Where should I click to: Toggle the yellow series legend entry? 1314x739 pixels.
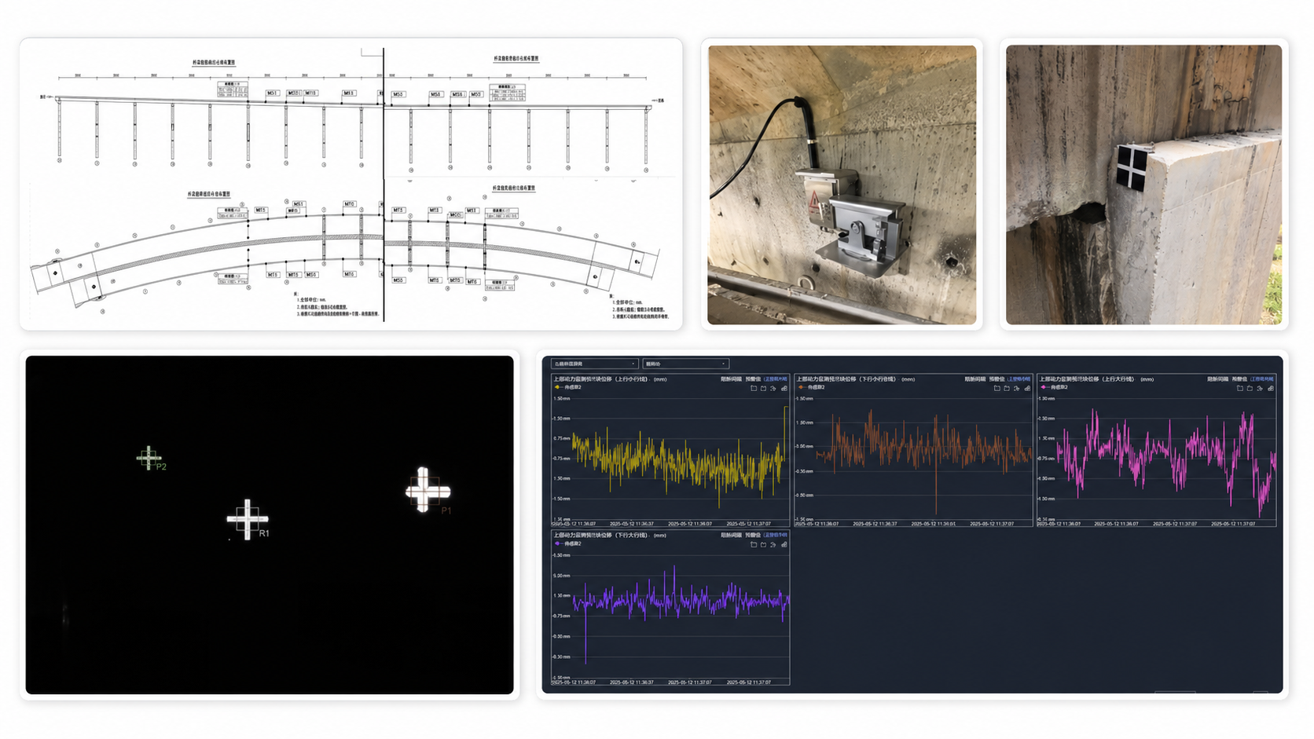568,387
